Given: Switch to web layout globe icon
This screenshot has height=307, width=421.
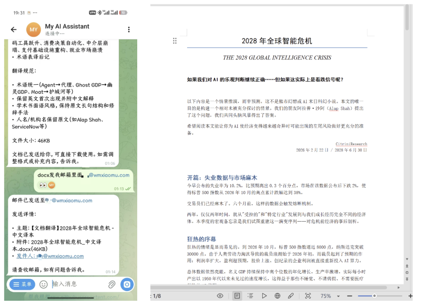Looking at the screenshot, I should click(x=278, y=296).
